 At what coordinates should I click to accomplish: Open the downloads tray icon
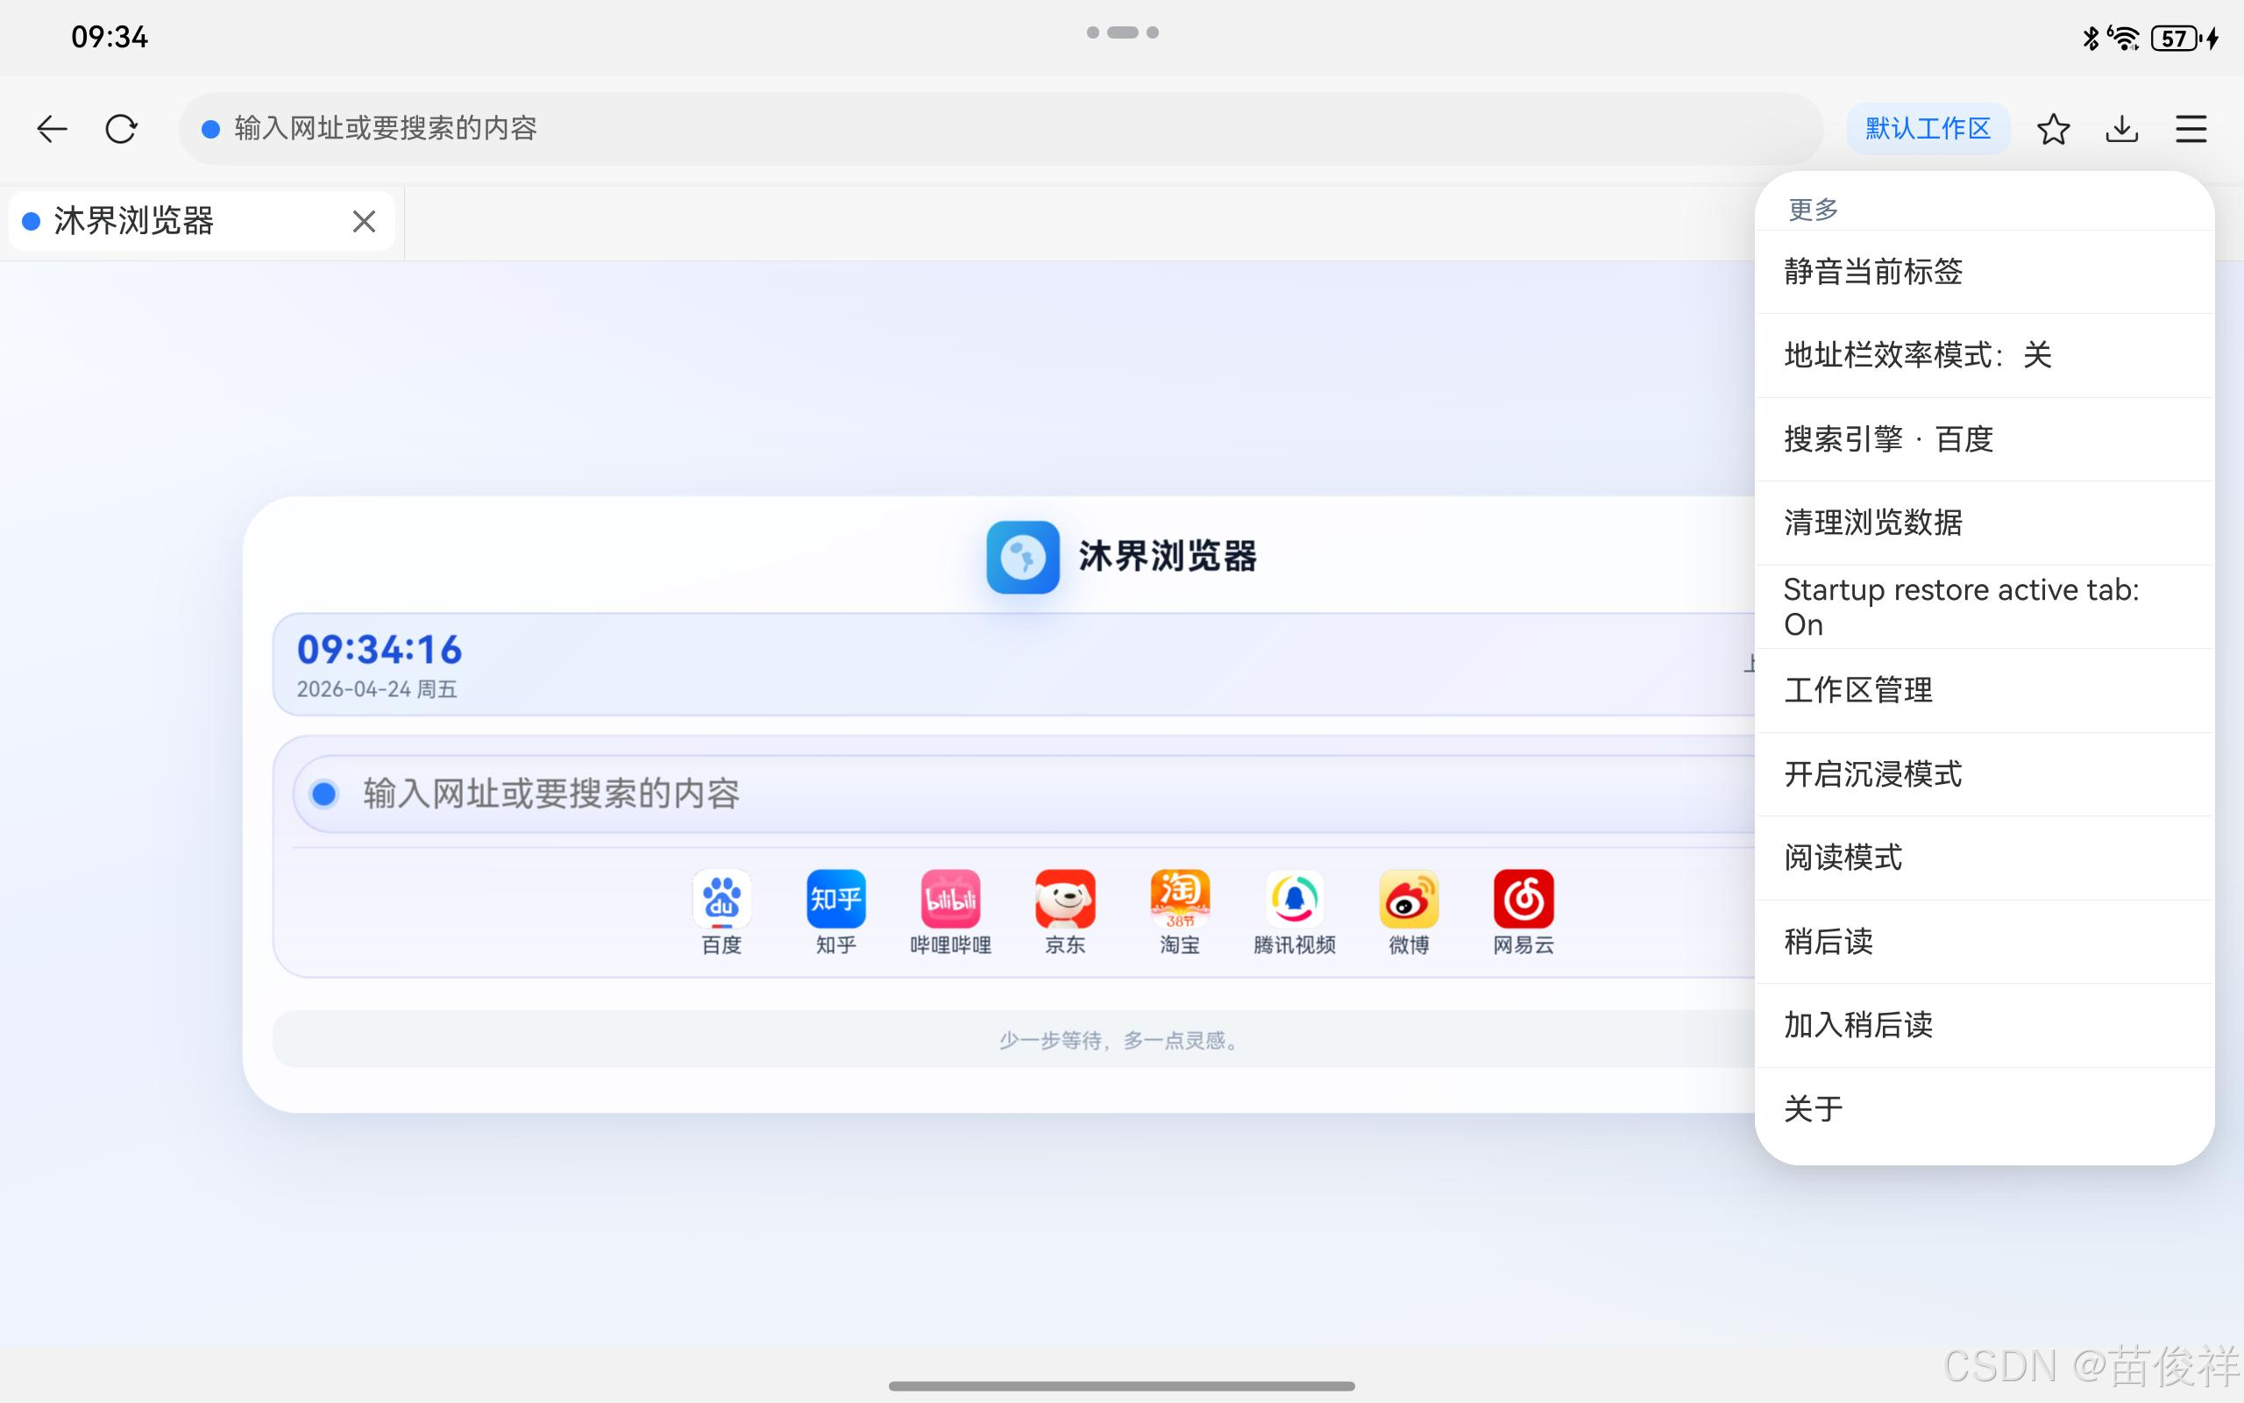tap(2121, 128)
